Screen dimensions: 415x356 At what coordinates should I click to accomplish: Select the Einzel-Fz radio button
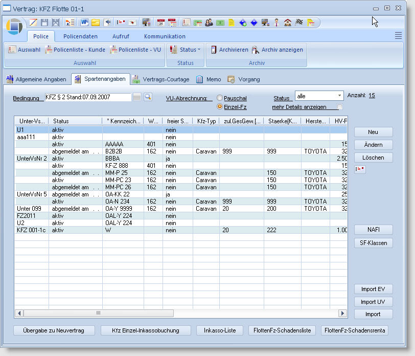[x=220, y=107]
